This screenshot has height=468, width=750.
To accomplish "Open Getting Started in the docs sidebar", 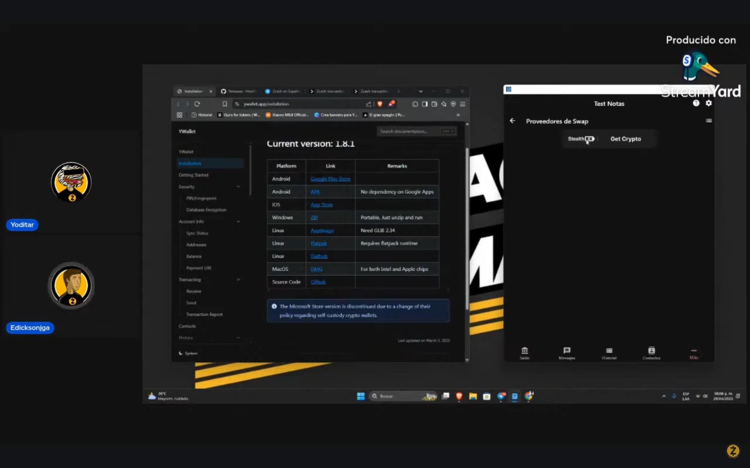I will [x=193, y=175].
